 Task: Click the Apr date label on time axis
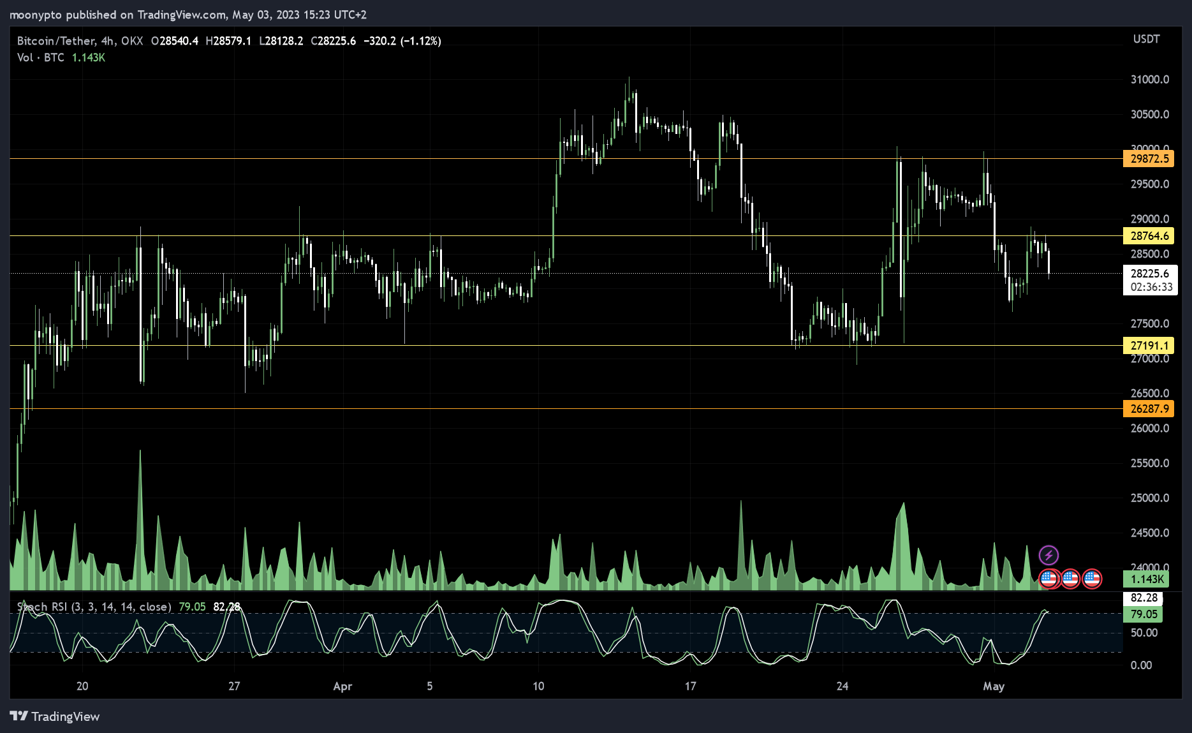[x=342, y=686]
